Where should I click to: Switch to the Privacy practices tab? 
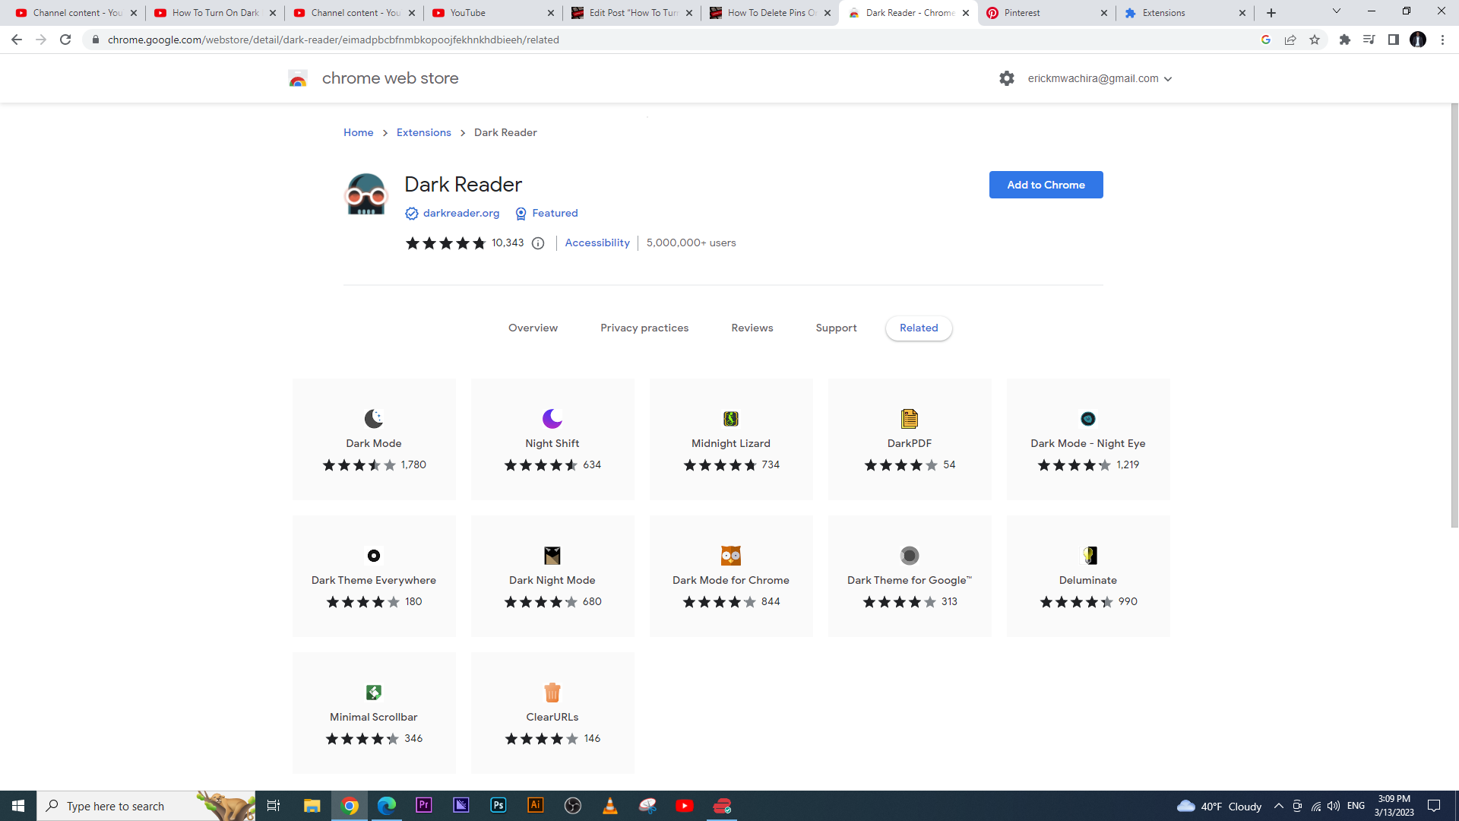pyautogui.click(x=644, y=328)
